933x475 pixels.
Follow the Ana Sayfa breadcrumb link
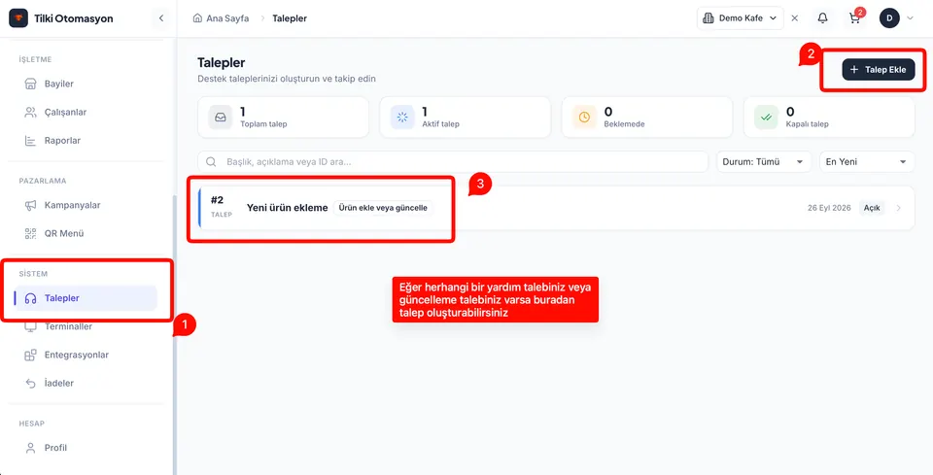[227, 18]
